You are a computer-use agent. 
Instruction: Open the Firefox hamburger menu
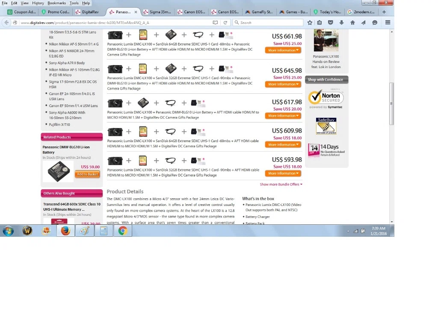(x=388, y=23)
